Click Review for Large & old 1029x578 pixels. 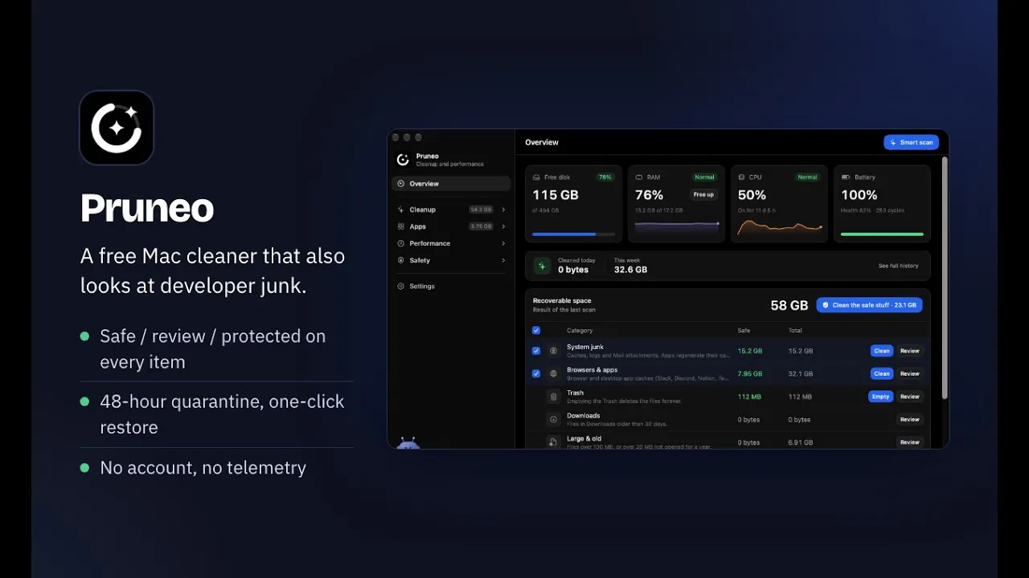coord(910,442)
